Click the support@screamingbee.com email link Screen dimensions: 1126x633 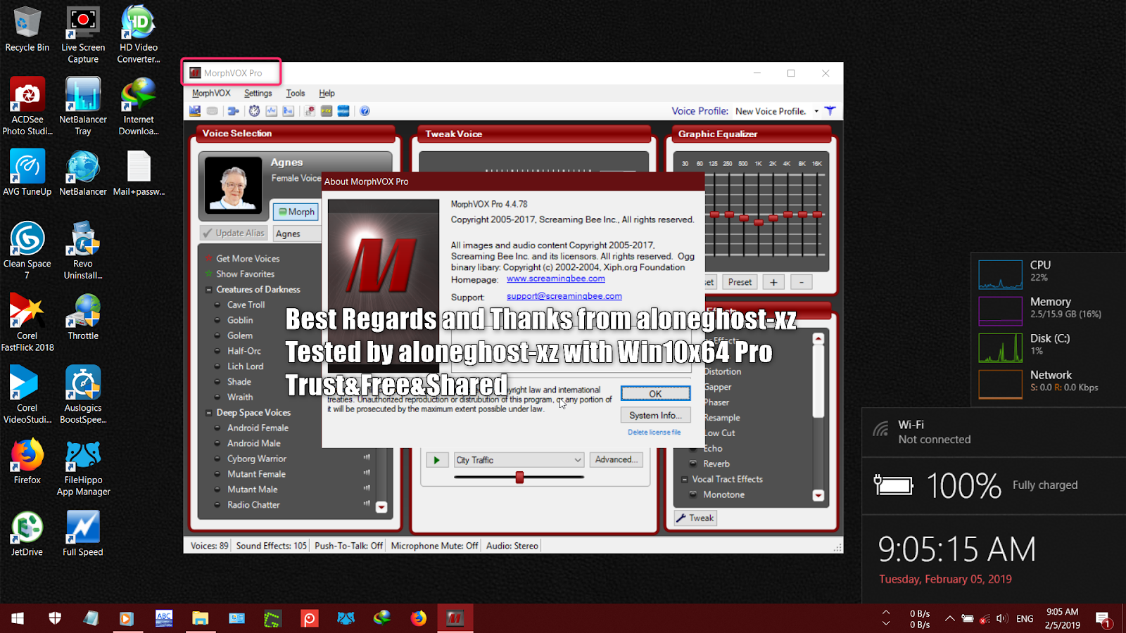click(x=564, y=296)
